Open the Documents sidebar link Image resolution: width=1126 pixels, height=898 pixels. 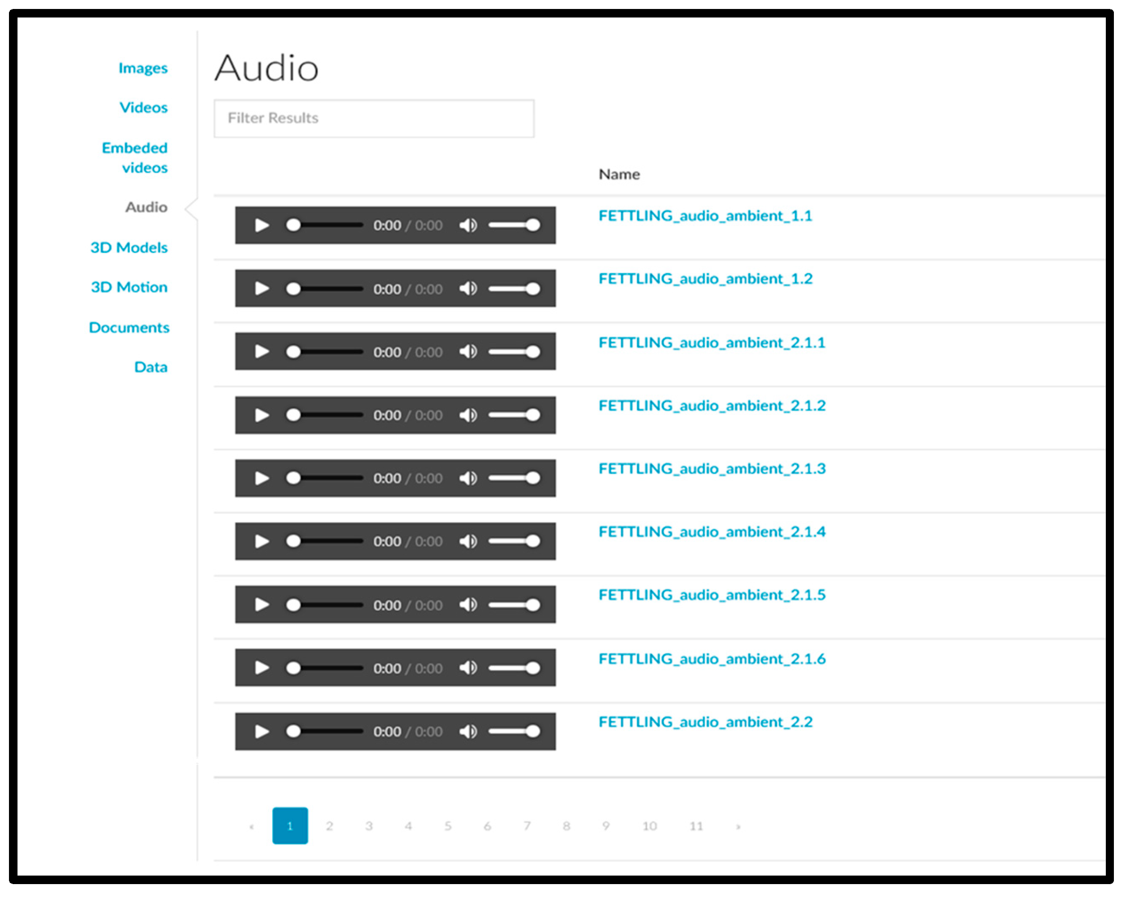point(129,327)
